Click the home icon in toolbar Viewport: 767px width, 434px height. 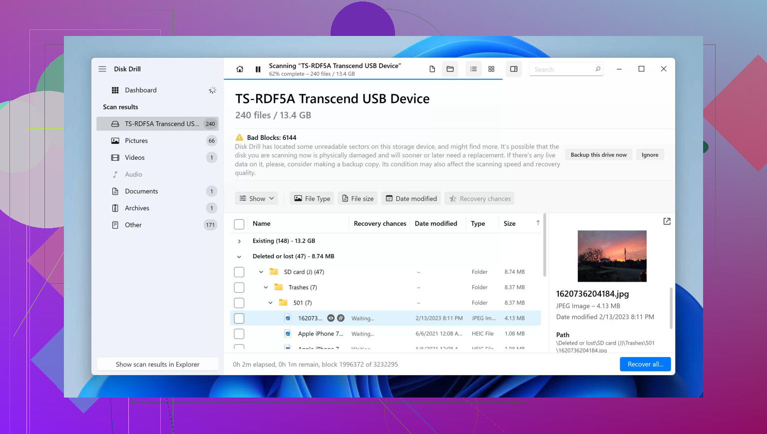click(240, 69)
